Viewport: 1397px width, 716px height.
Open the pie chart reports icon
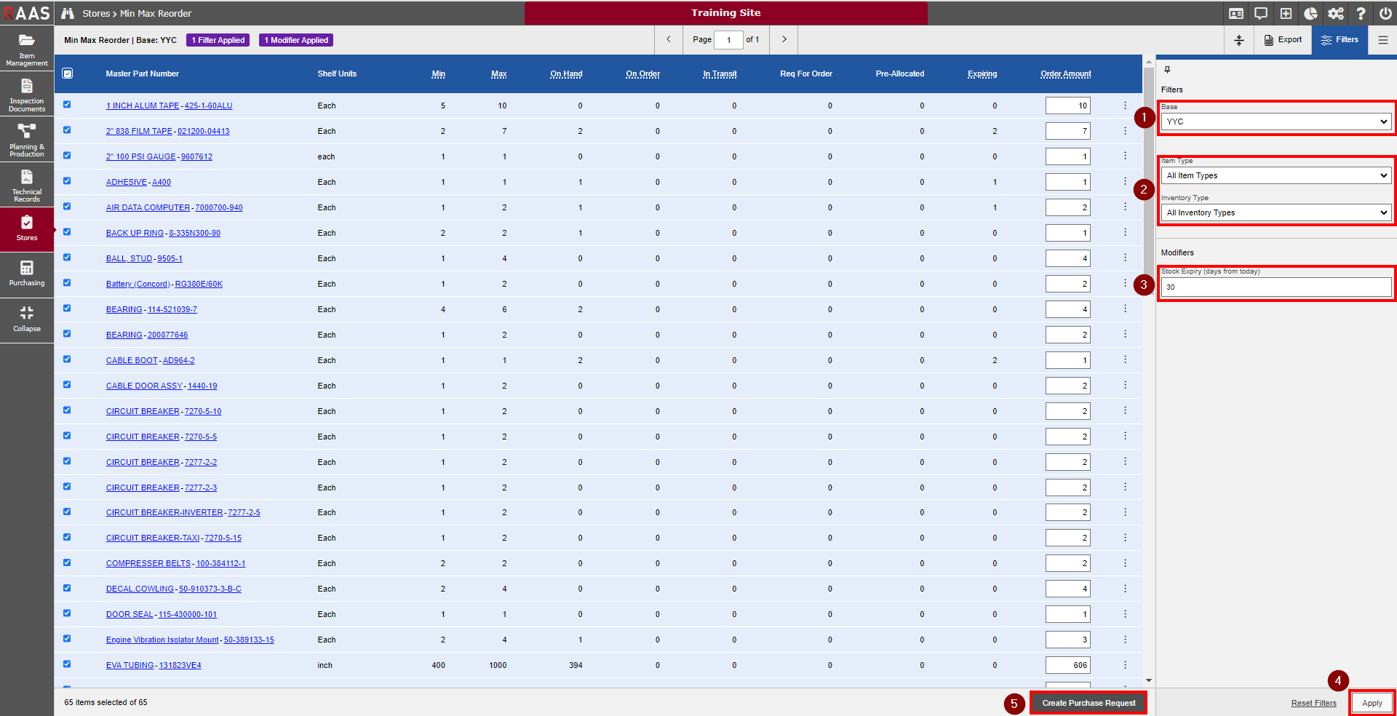tap(1310, 13)
